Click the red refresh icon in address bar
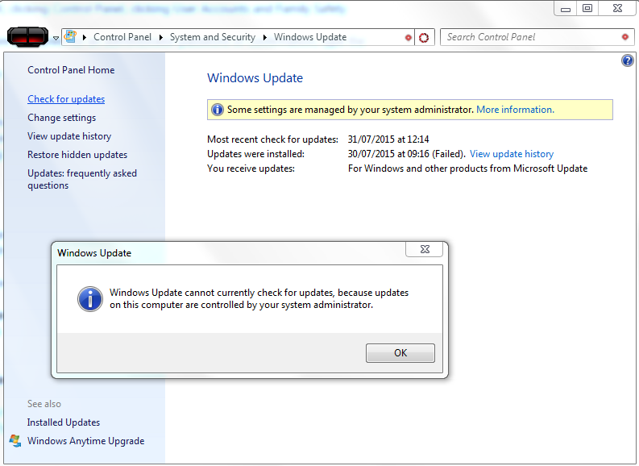Viewport: 639px width, 466px height. (x=424, y=38)
